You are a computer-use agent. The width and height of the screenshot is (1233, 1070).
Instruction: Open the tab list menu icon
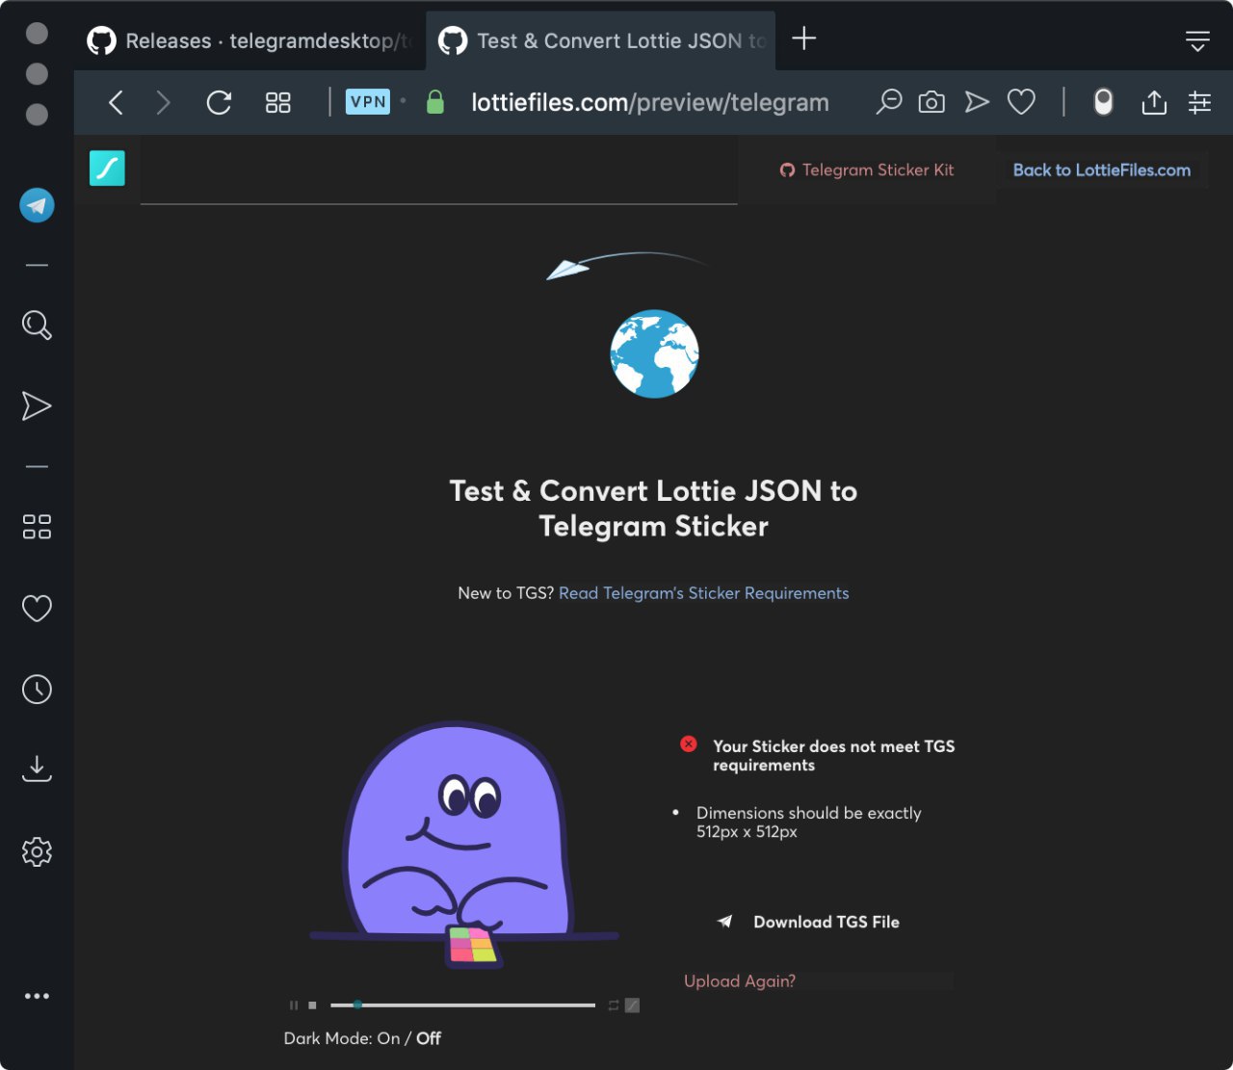point(1197,40)
